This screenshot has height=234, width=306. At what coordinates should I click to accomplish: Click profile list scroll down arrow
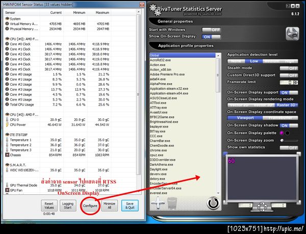coord(218,193)
